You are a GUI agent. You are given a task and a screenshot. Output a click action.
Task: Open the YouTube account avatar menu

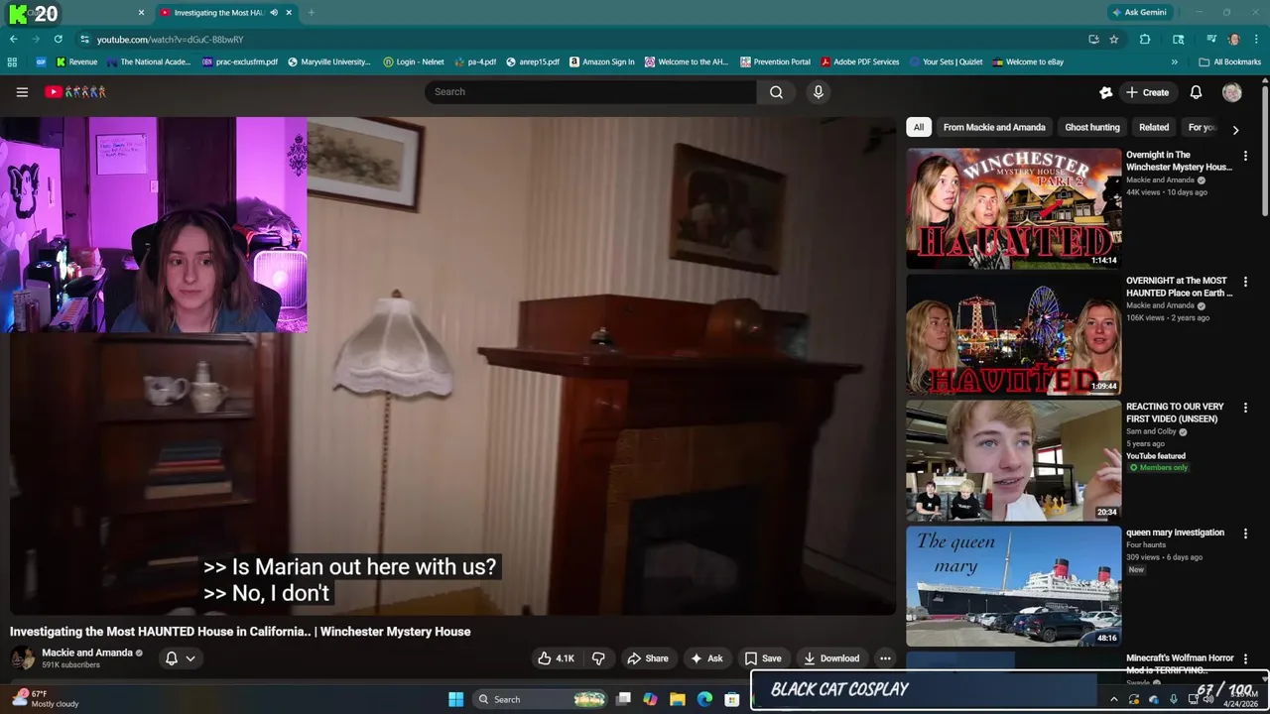pyautogui.click(x=1232, y=92)
